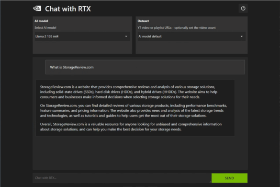This screenshot has height=187, width=280.
Task: Click the 'What is StorageReview.com' question box
Action: (145, 67)
